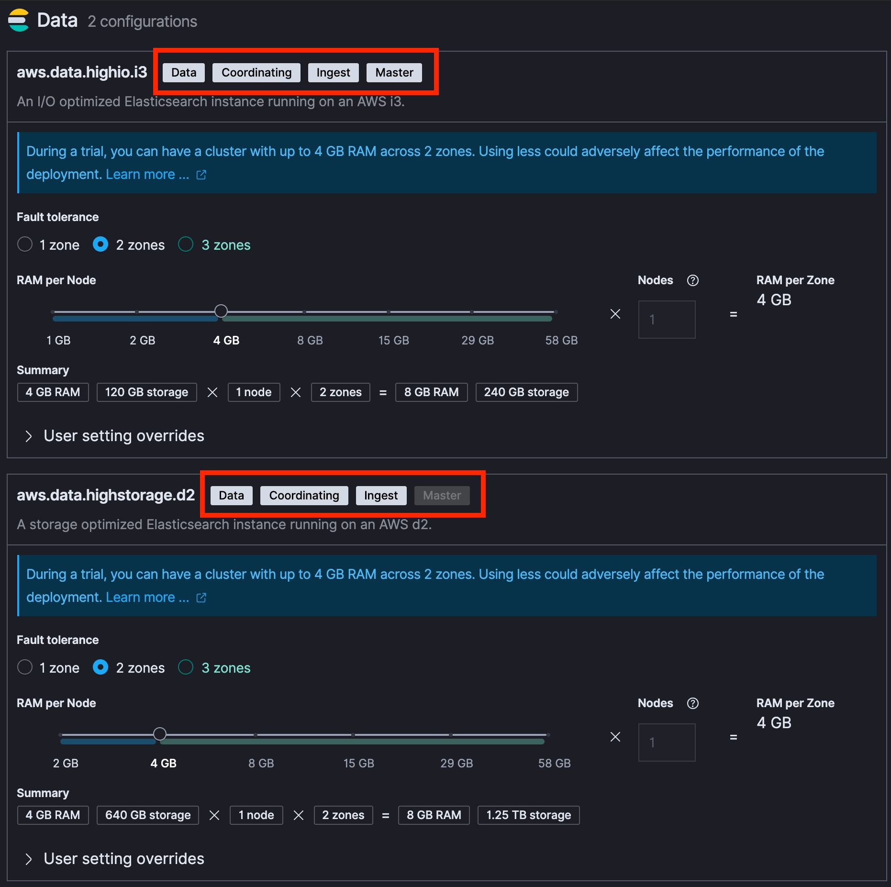Choose 2 zones radio for highstorage.d2
The height and width of the screenshot is (887, 891).
point(100,667)
